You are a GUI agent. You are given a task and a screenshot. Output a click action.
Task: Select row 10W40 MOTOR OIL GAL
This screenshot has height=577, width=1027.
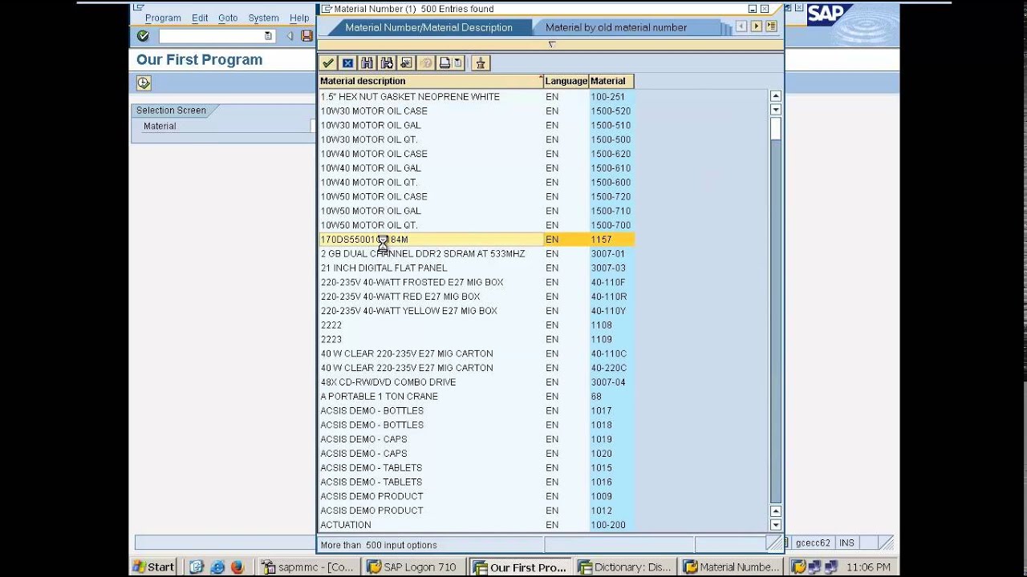477,168
